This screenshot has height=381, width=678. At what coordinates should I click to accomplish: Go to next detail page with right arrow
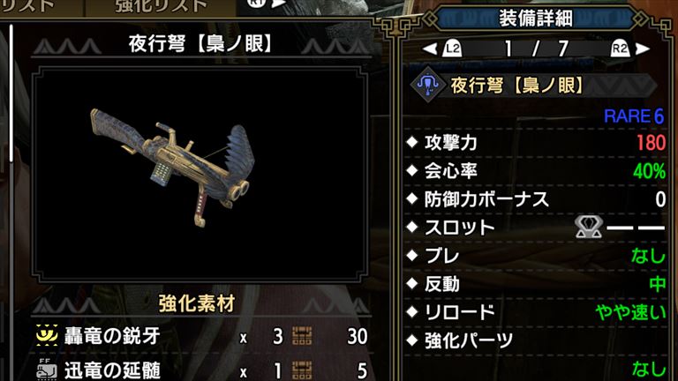pos(643,49)
